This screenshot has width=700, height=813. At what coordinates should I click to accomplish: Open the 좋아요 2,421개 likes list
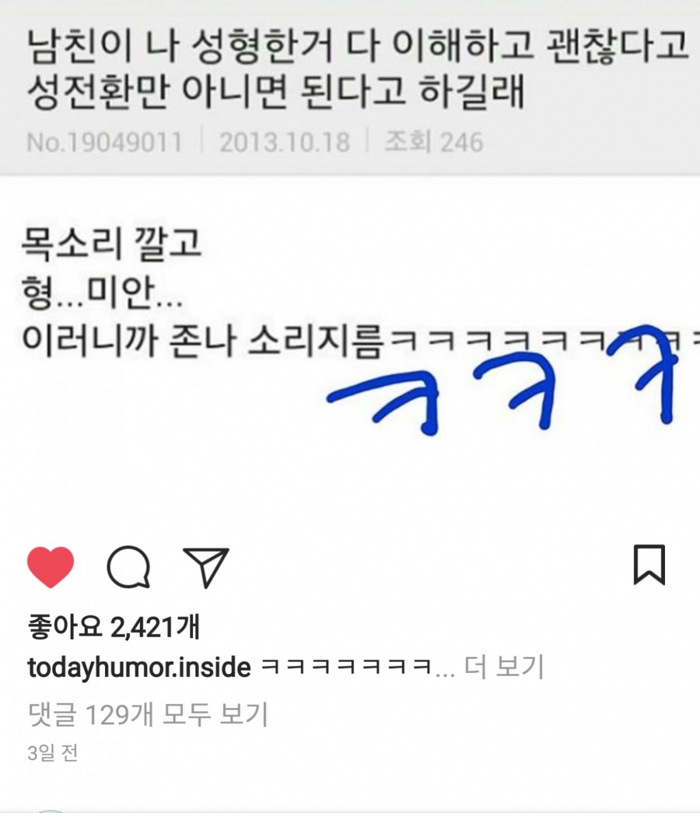(x=114, y=627)
